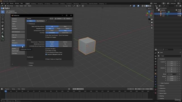Screen dimensions: 182x102
Task: Select the Select Box tool
Action: point(3,12)
